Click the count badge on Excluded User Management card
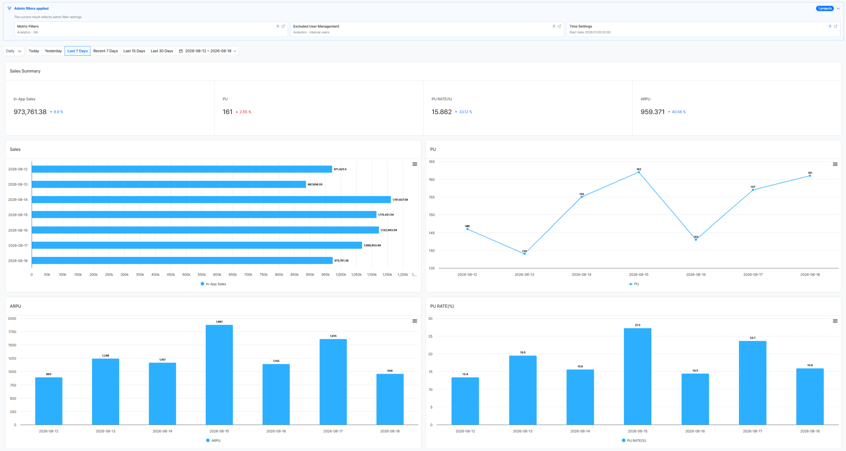This screenshot has width=846, height=451. click(554, 26)
